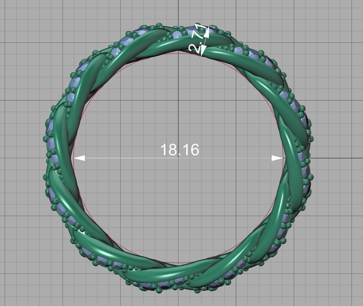Select the 18.16 diameter dimension text
Screen dimensions: 363x306
tap(180, 150)
